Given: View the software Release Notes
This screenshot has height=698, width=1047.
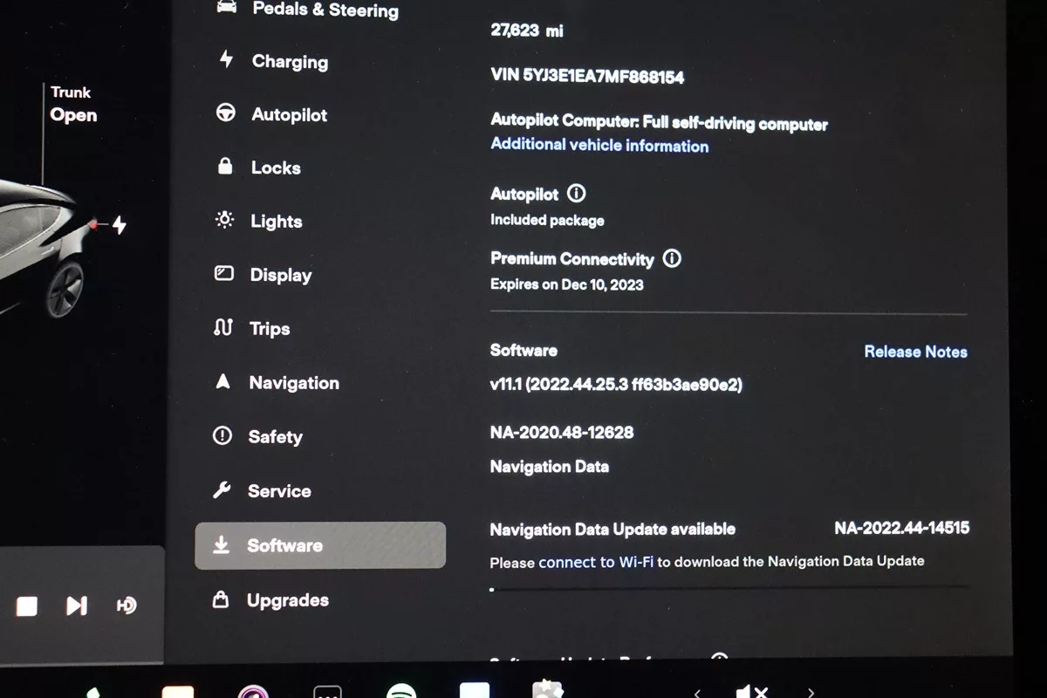Looking at the screenshot, I should 915,352.
